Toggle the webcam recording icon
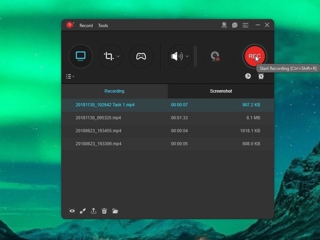 click(x=215, y=56)
